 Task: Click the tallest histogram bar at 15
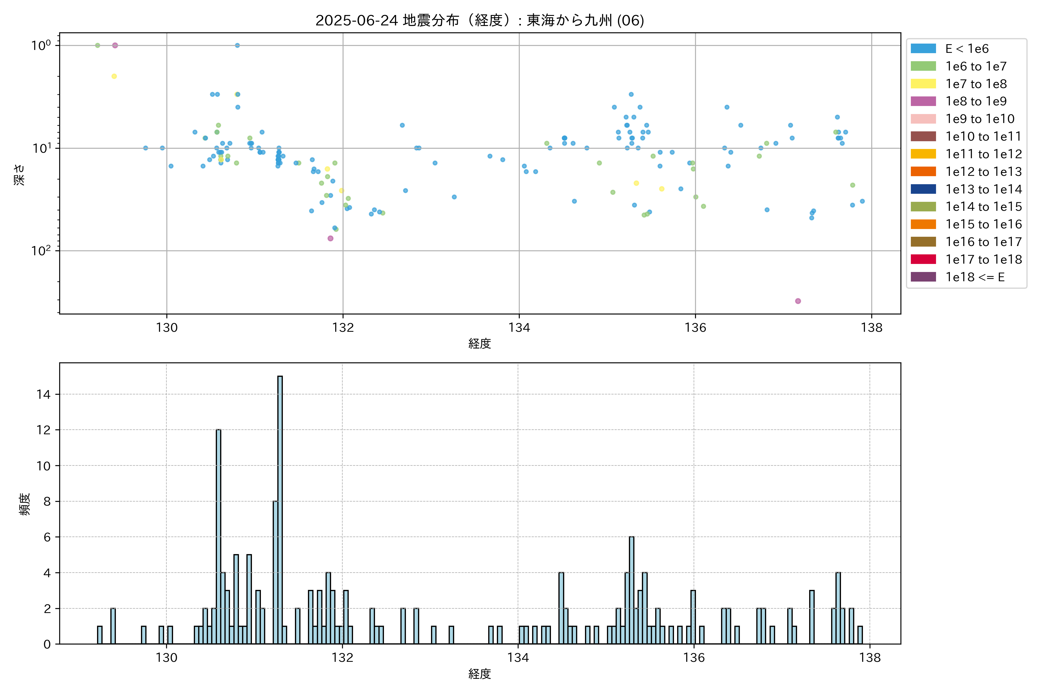(280, 508)
